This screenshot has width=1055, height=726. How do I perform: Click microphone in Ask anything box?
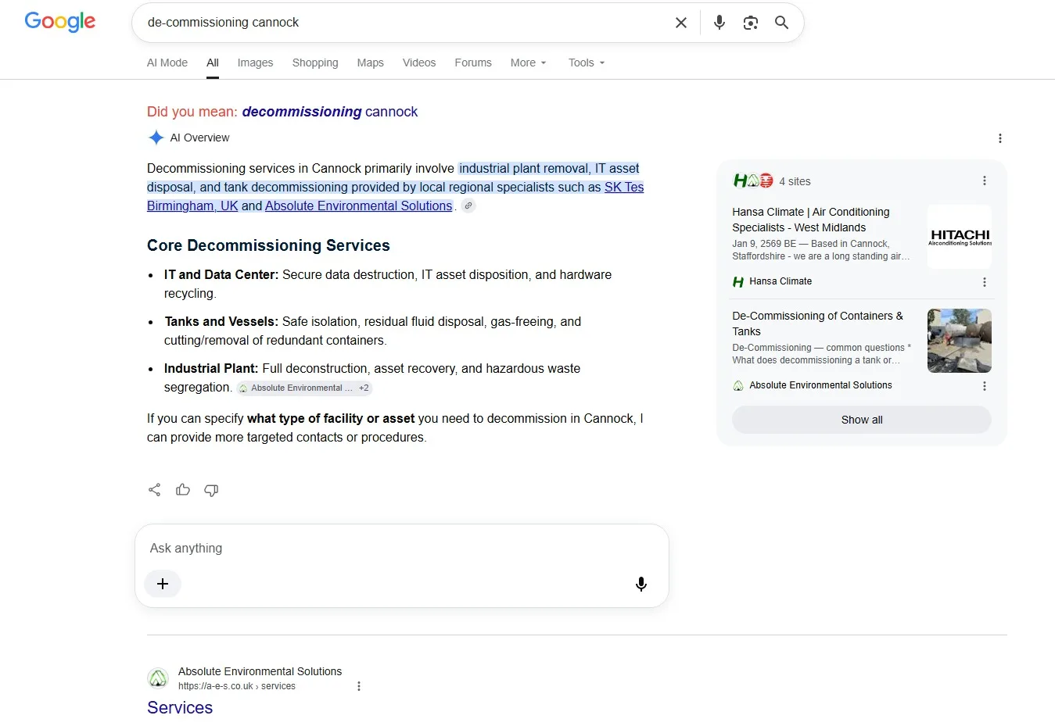pyautogui.click(x=641, y=584)
